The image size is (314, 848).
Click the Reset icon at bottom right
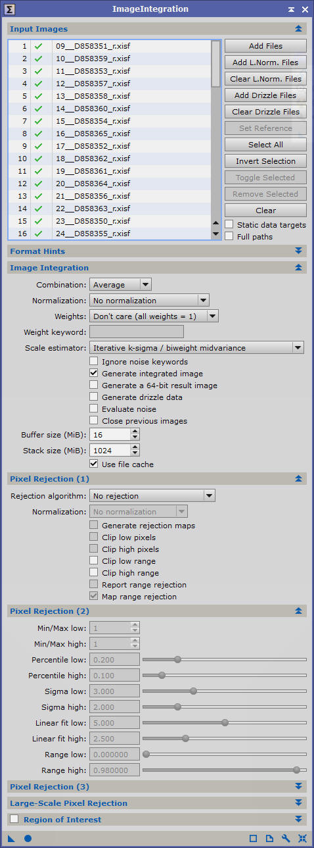302,838
